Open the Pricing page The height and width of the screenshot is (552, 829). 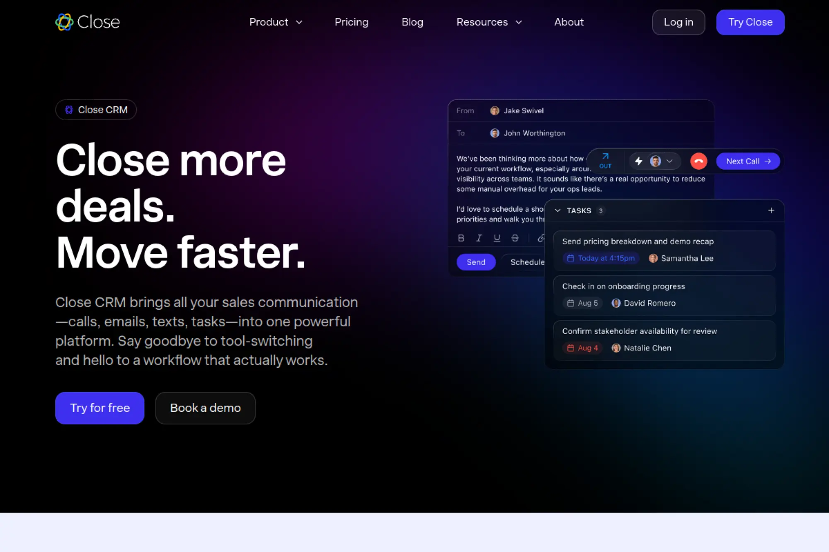point(351,22)
